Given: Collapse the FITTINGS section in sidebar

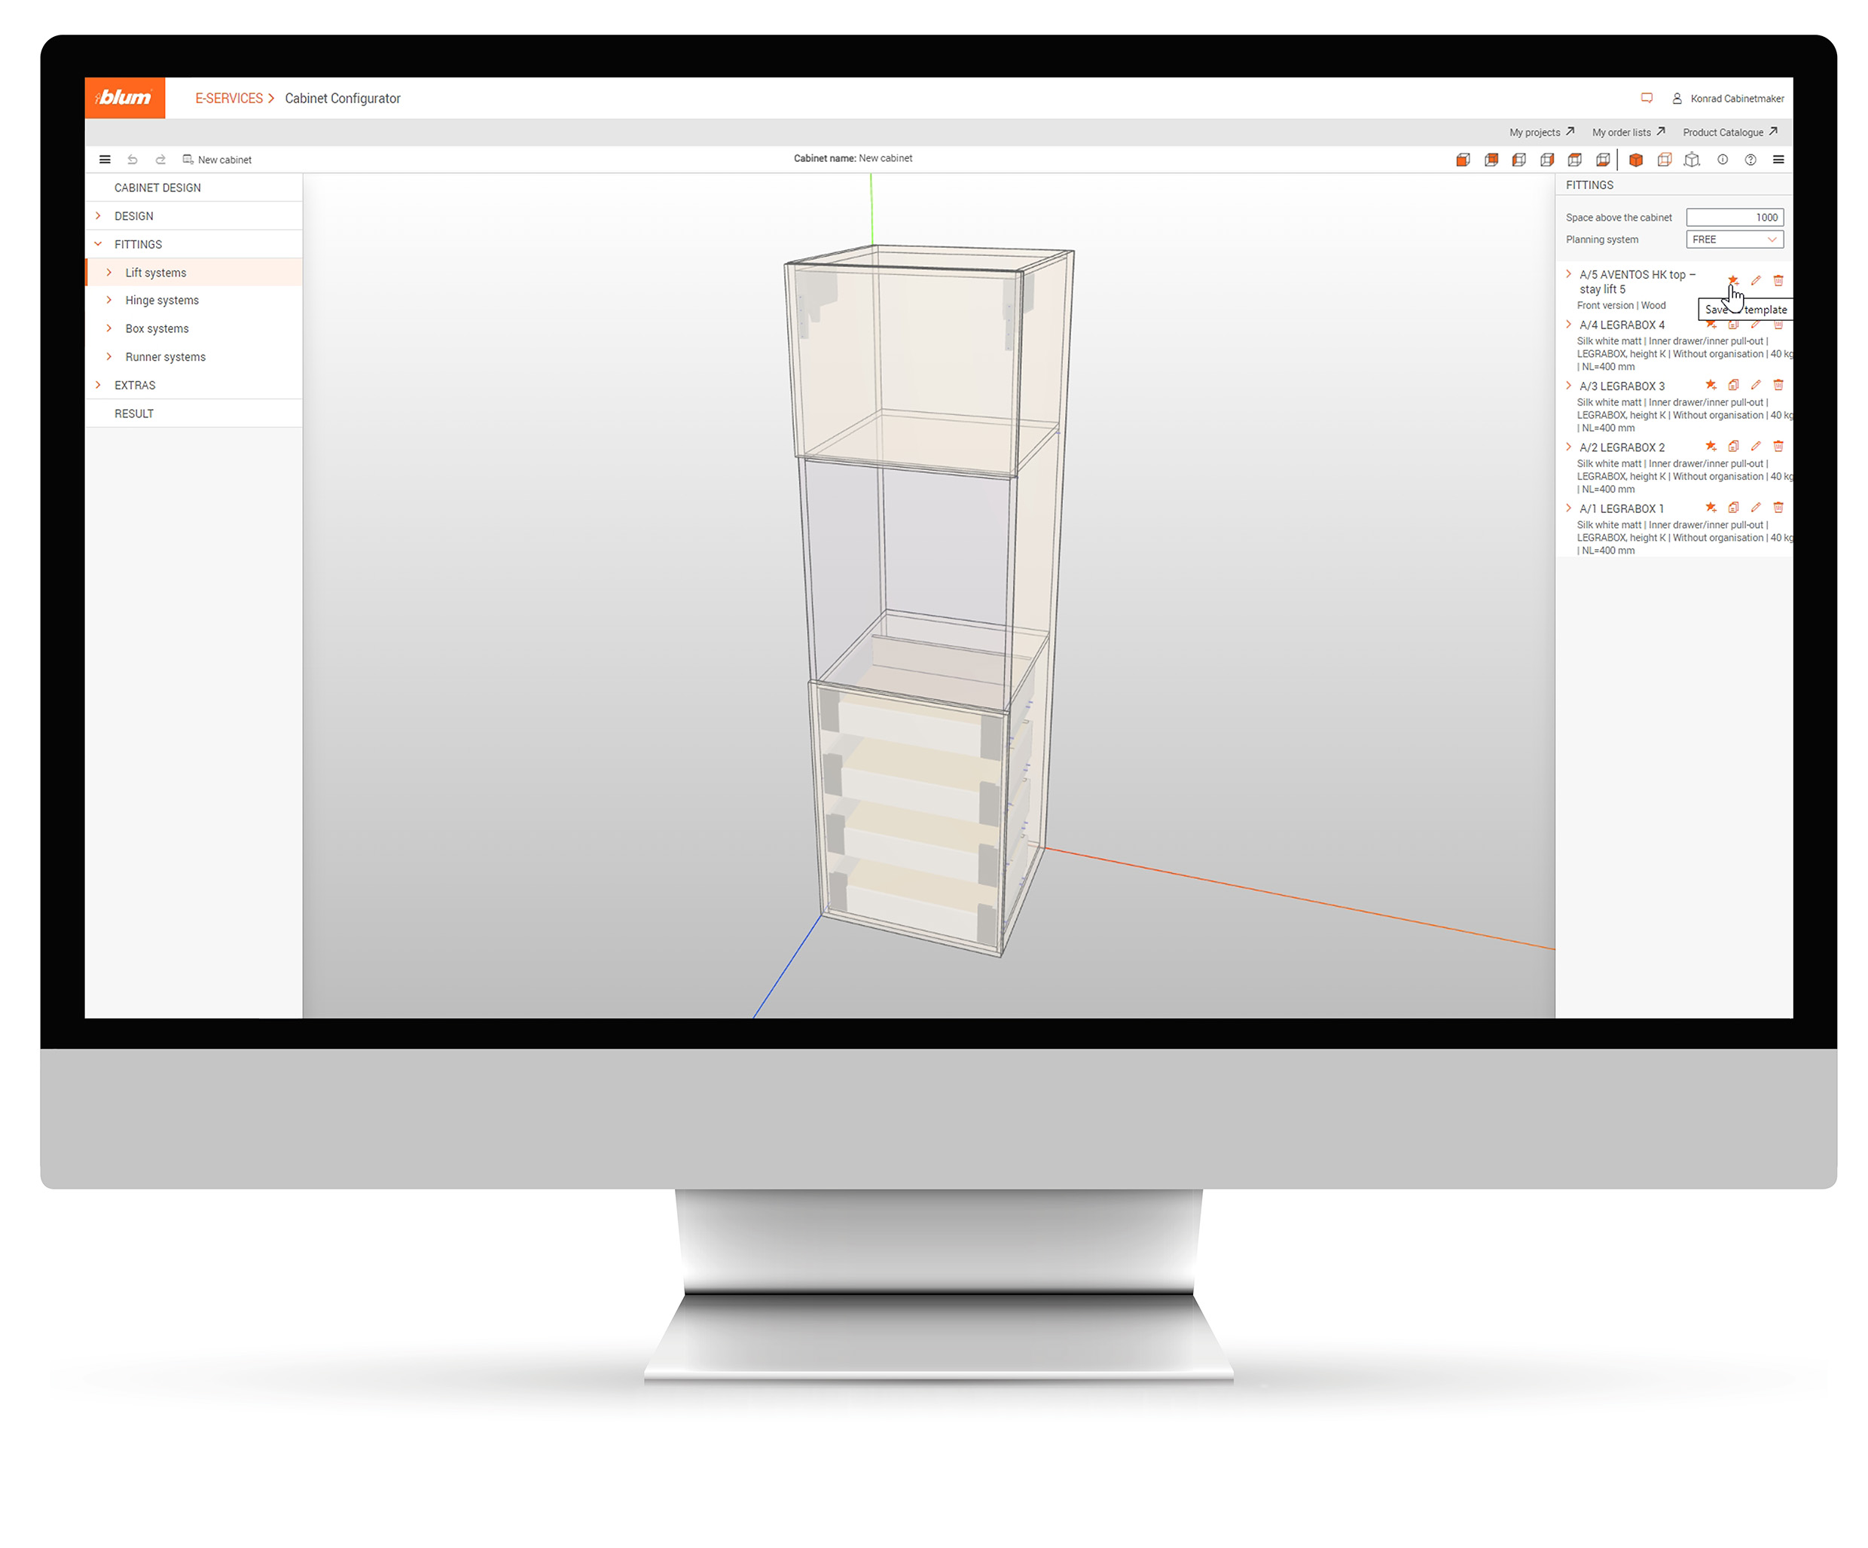Looking at the screenshot, I should [98, 244].
